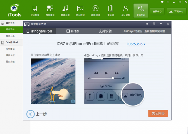
Task: Minimize the 蘋果錄影大師 dialog
Action: tap(161, 24)
